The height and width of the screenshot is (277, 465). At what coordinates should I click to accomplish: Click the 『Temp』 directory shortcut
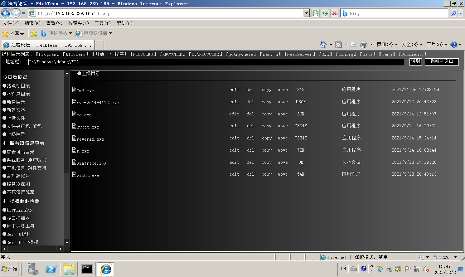tap(387, 54)
